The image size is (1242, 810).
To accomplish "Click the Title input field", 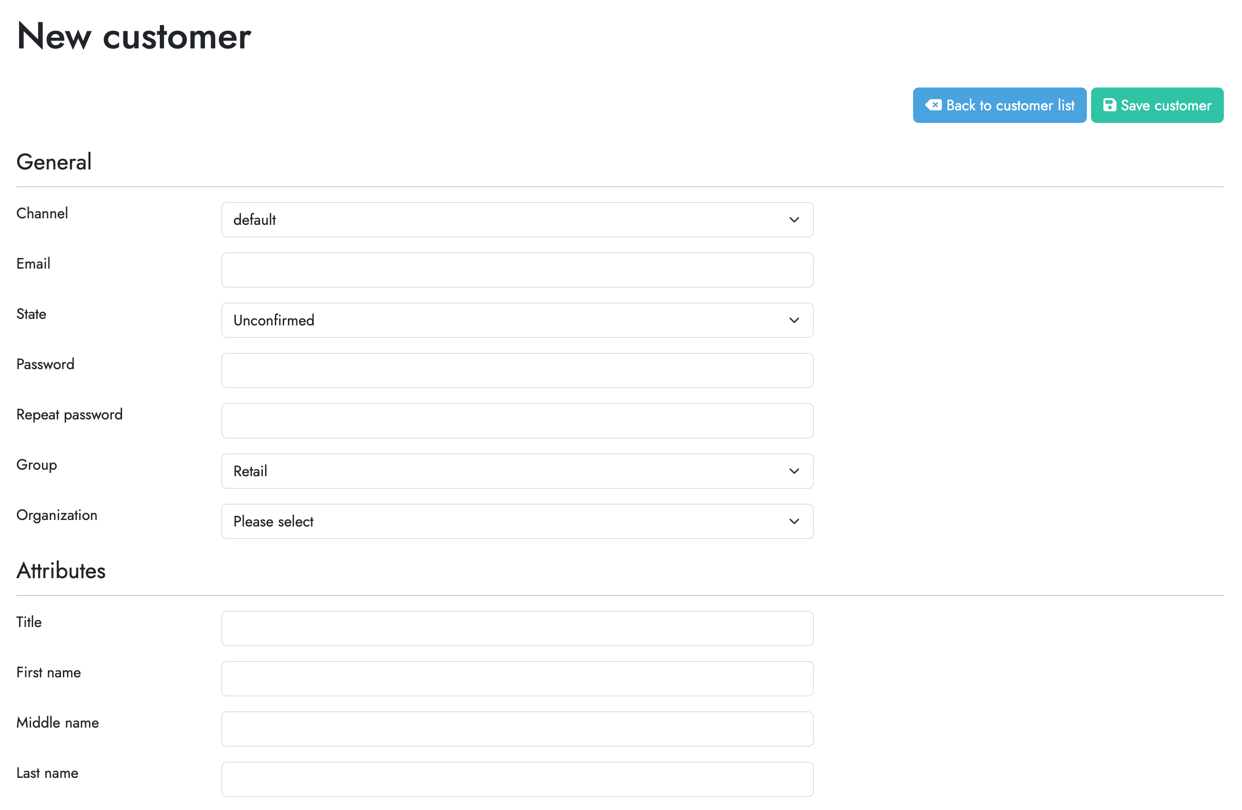I will 517,628.
